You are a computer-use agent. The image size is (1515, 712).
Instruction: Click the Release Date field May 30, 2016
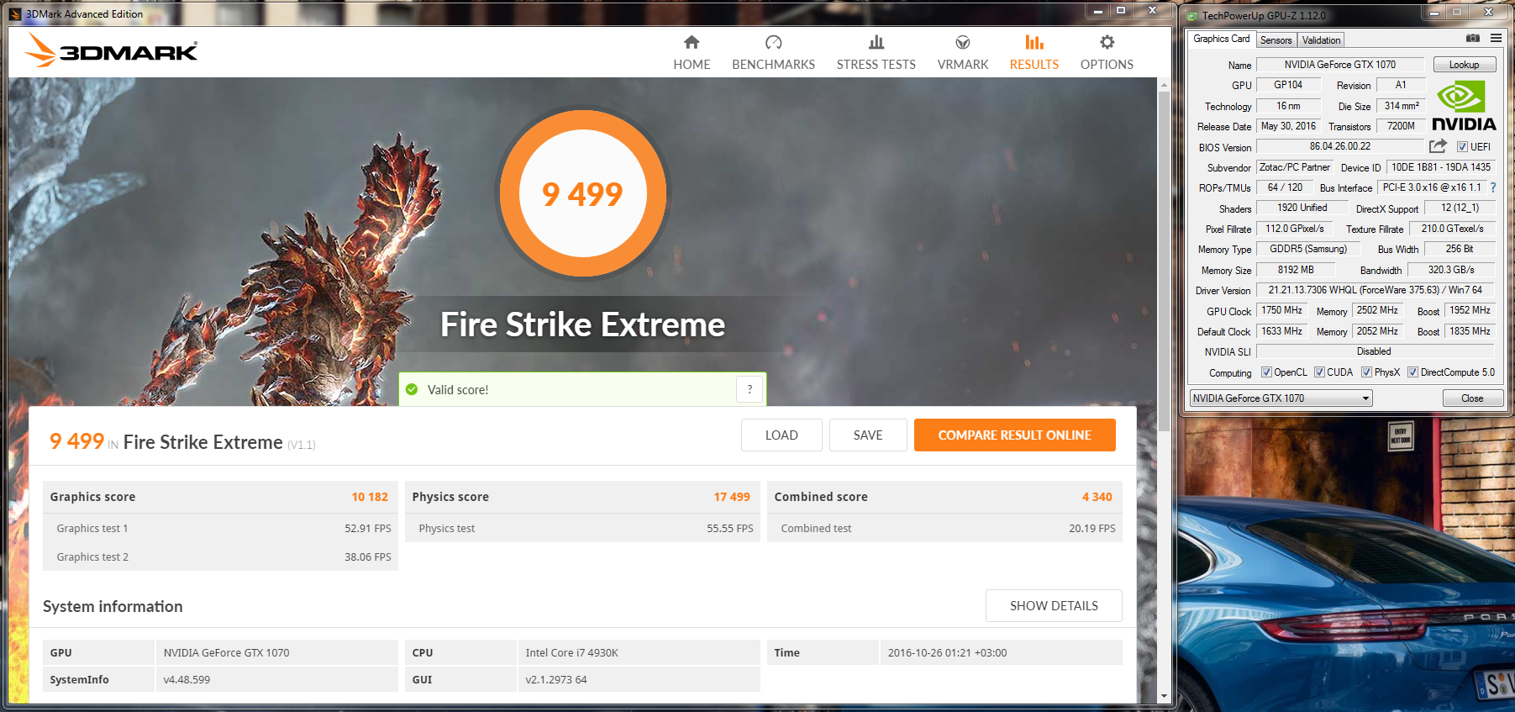[x=1288, y=126]
